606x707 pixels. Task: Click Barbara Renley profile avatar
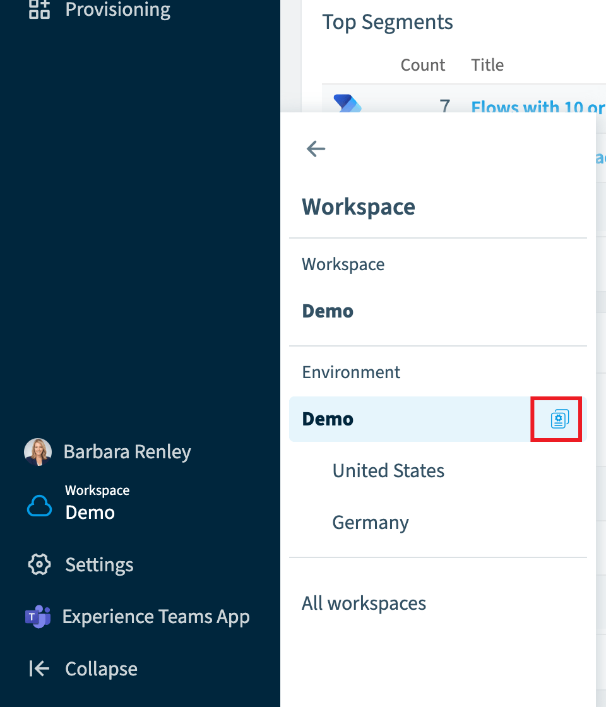38,452
